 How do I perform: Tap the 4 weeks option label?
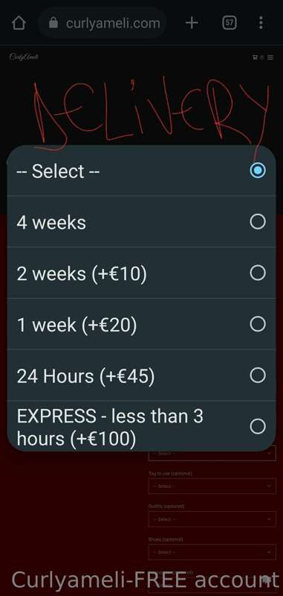pyautogui.click(x=51, y=223)
